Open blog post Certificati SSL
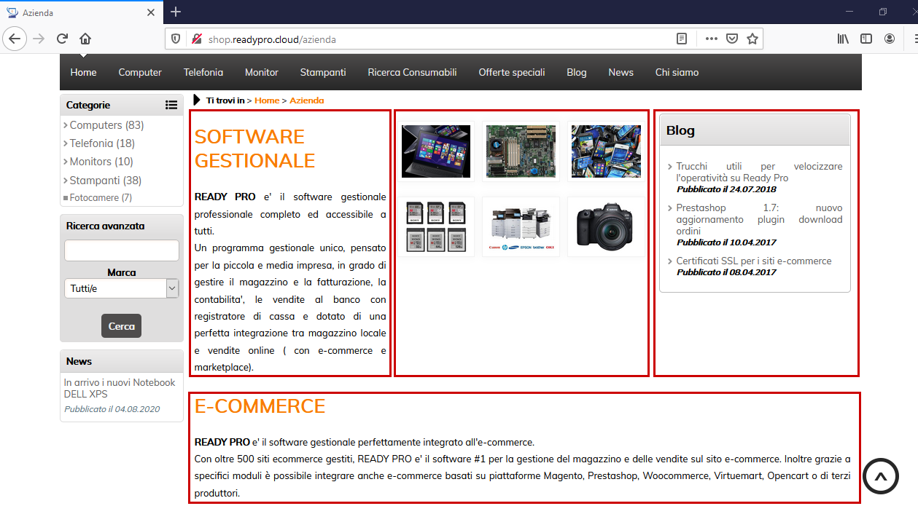This screenshot has width=918, height=506. click(754, 261)
